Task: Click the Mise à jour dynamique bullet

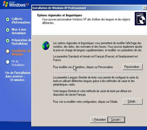Action: pos(8,30)
